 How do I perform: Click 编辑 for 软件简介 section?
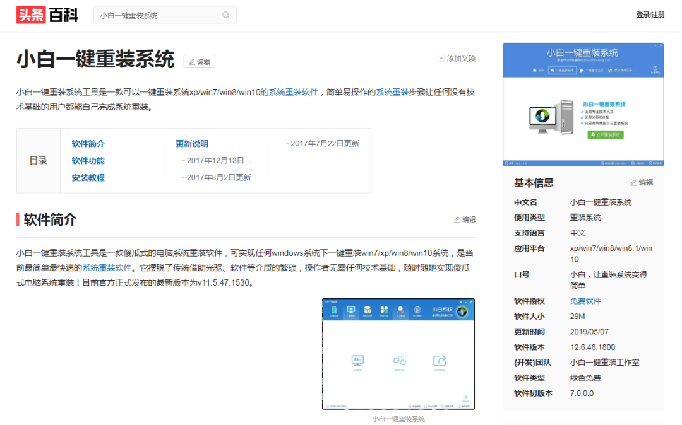pyautogui.click(x=465, y=219)
